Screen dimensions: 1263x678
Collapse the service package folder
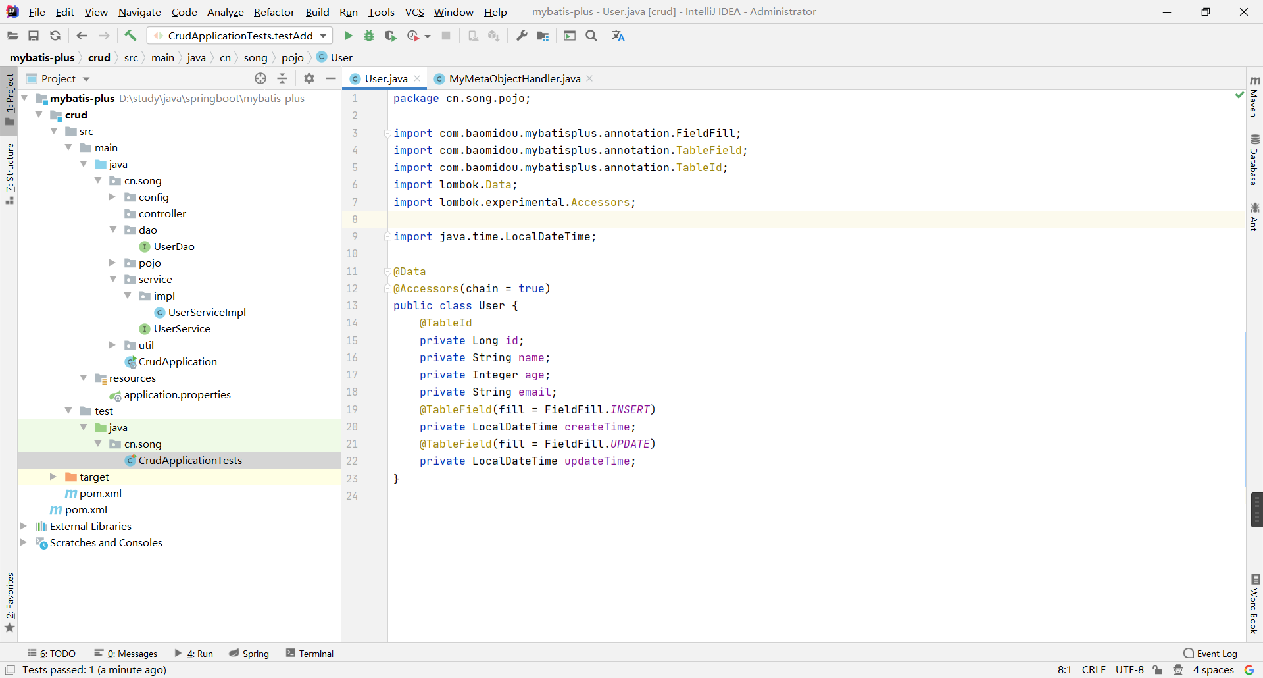[112, 279]
